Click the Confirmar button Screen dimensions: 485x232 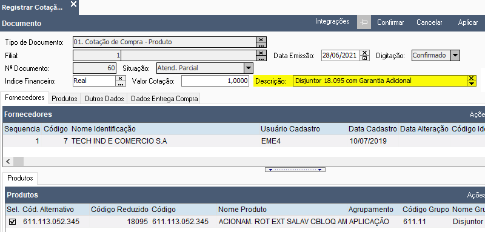pyautogui.click(x=390, y=22)
